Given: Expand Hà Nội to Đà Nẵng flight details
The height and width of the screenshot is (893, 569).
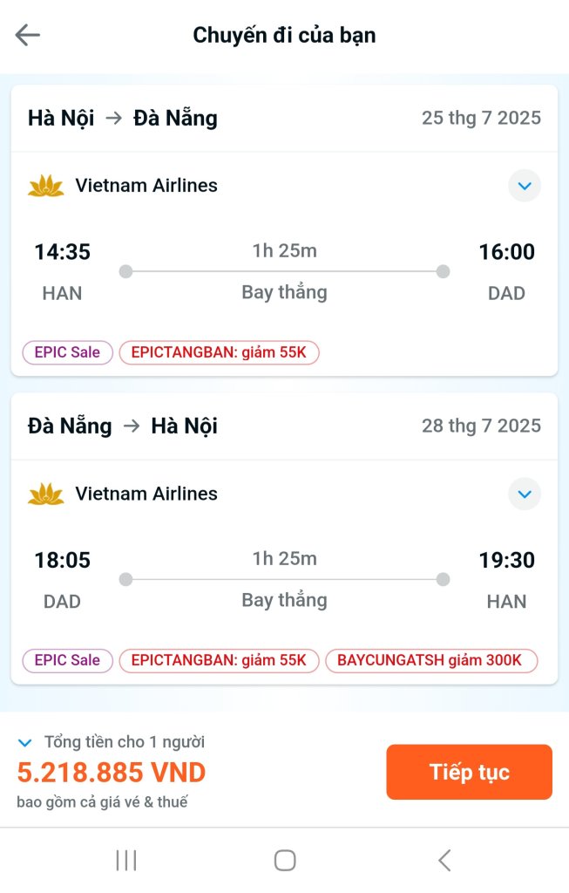Looking at the screenshot, I should click(524, 186).
